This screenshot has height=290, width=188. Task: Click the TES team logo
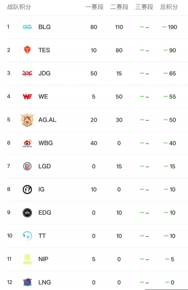pos(27,50)
